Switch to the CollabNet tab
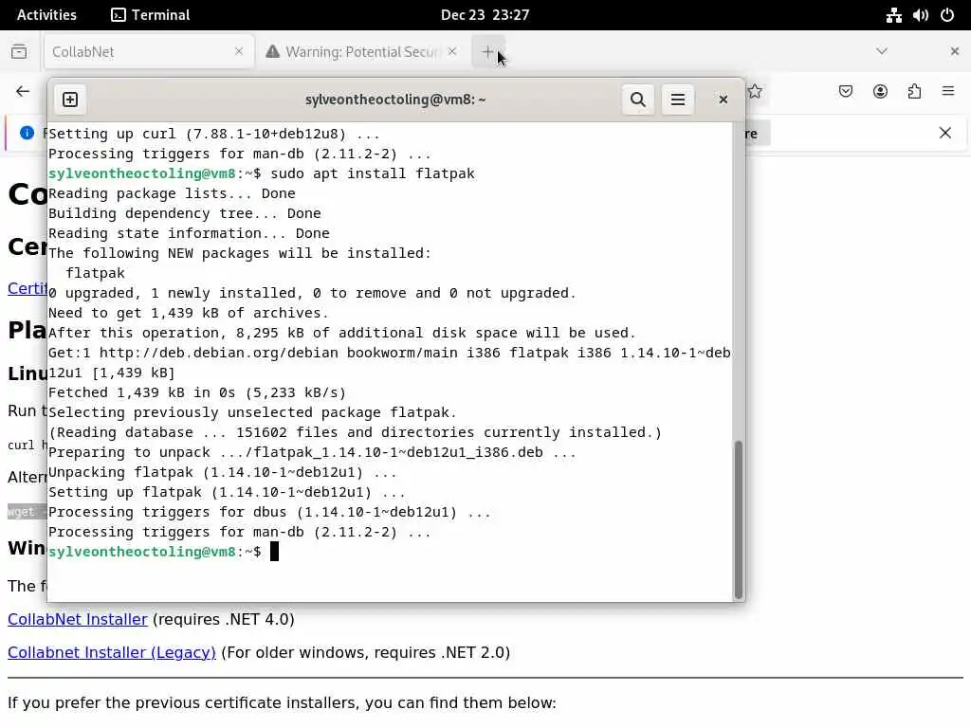Screen dimensions: 971x728 click(x=149, y=51)
